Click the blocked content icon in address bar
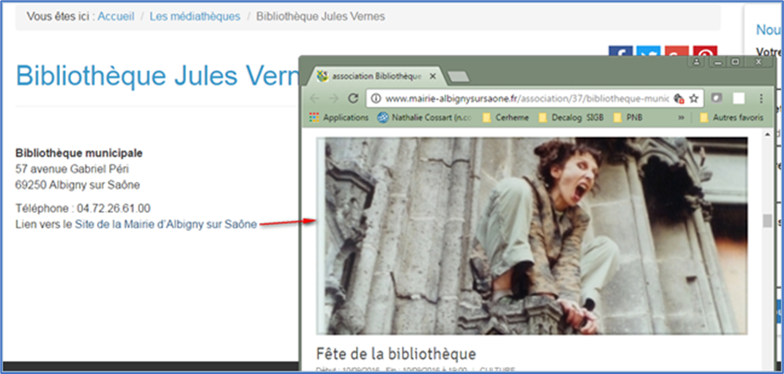The image size is (784, 374). pyautogui.click(x=679, y=98)
